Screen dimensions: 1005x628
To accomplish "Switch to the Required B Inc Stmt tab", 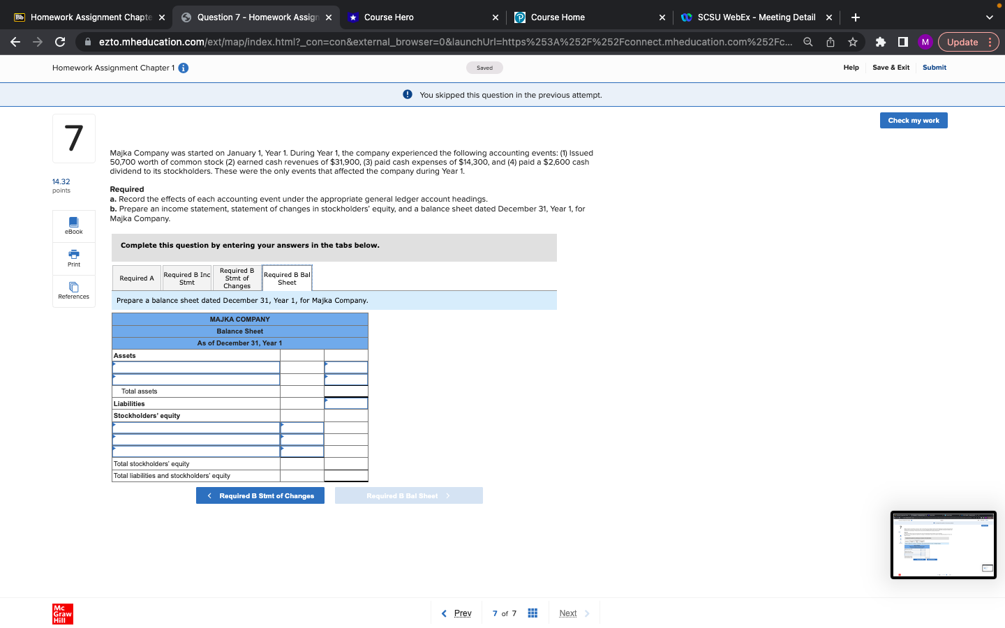I will [x=186, y=277].
